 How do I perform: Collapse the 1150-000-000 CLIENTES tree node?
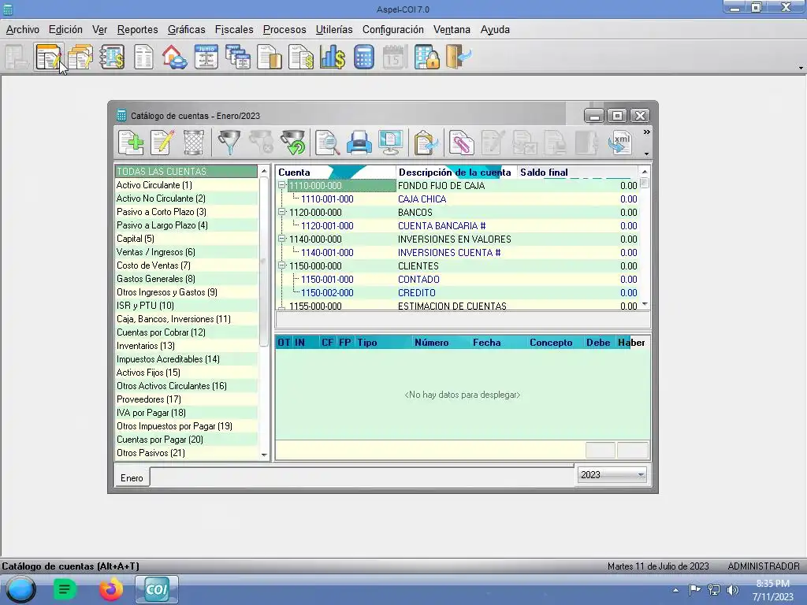[281, 265]
